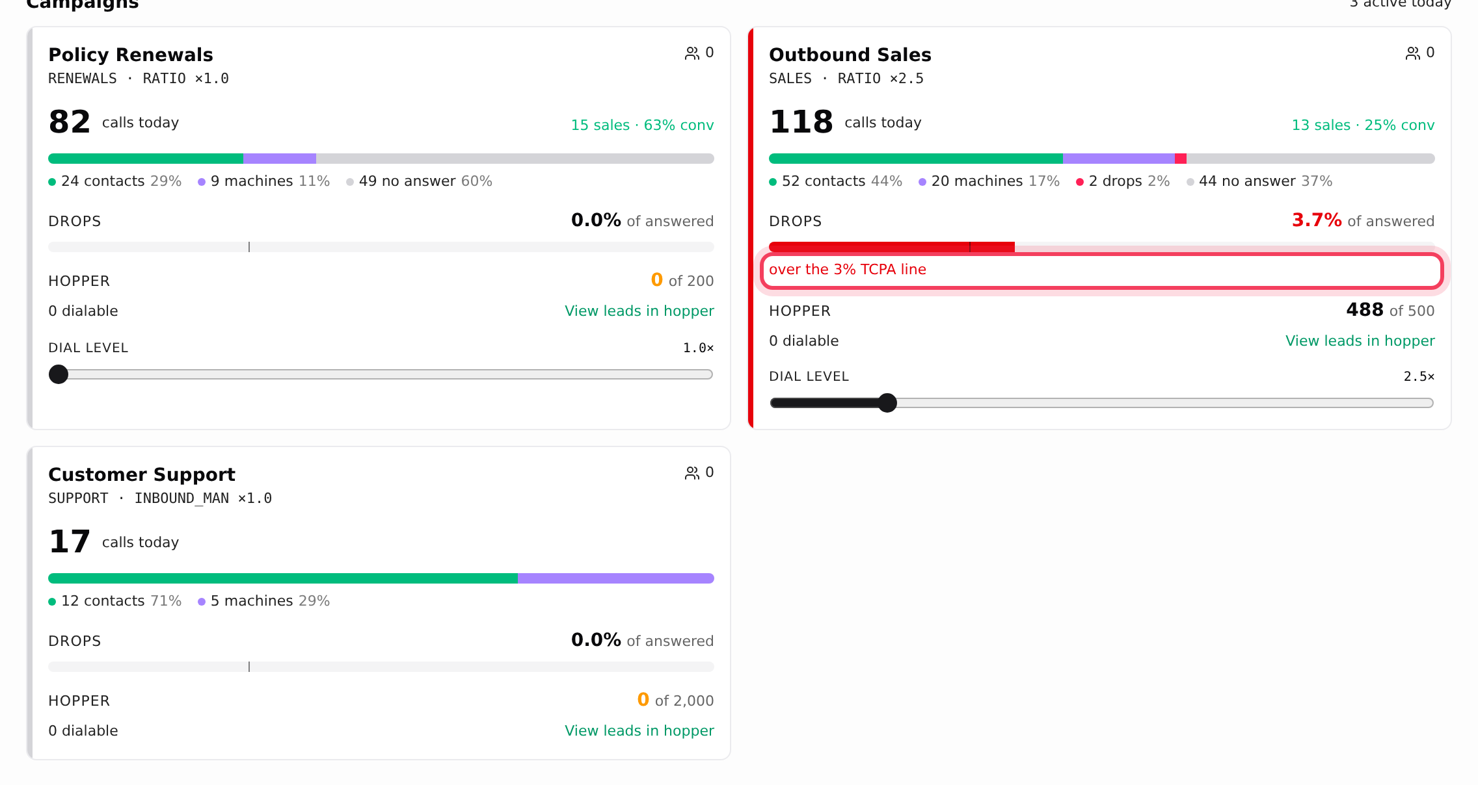Select the Policy Renewals campaign title
1478x785 pixels.
tap(131, 55)
